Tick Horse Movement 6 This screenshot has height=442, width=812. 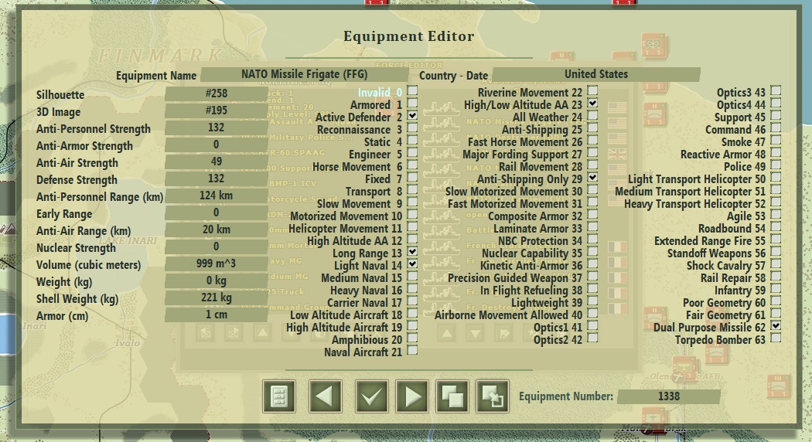pos(412,165)
